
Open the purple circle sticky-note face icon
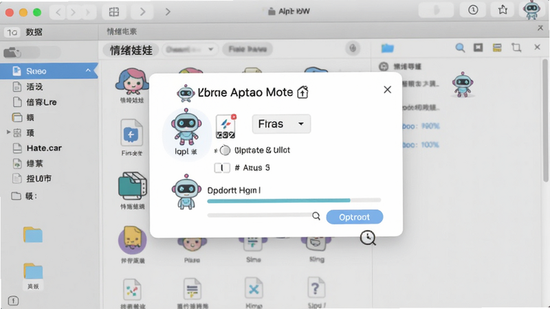pos(132,240)
